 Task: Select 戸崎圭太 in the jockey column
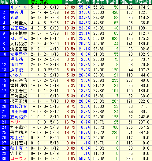19,23
